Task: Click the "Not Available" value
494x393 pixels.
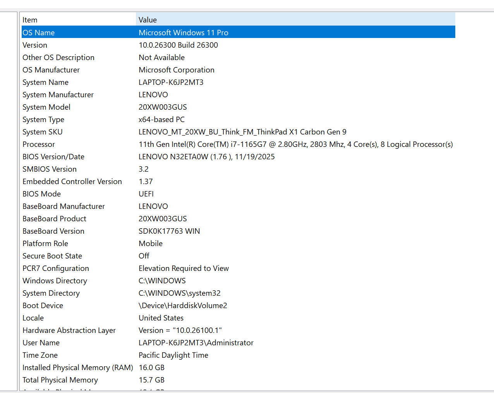Action: click(x=161, y=57)
